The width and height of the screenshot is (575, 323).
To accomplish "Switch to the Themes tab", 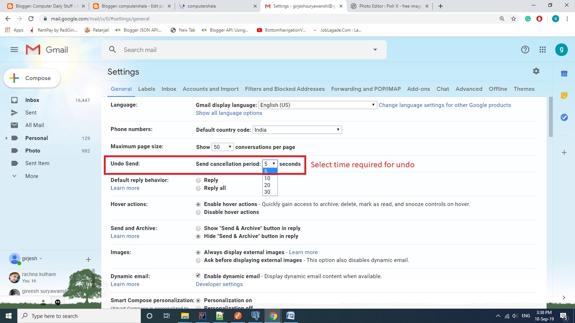I will coord(524,89).
